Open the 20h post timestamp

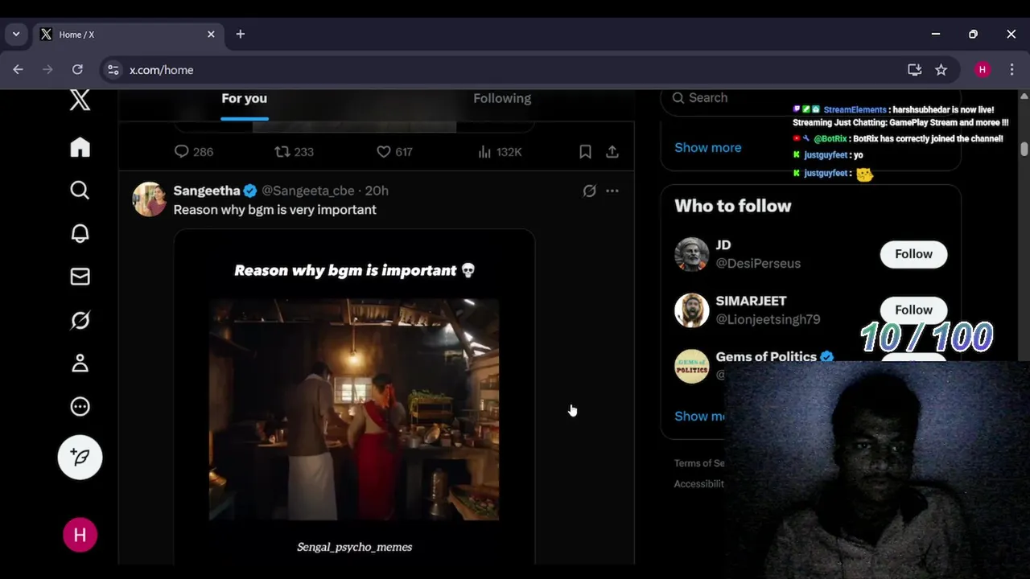377,191
